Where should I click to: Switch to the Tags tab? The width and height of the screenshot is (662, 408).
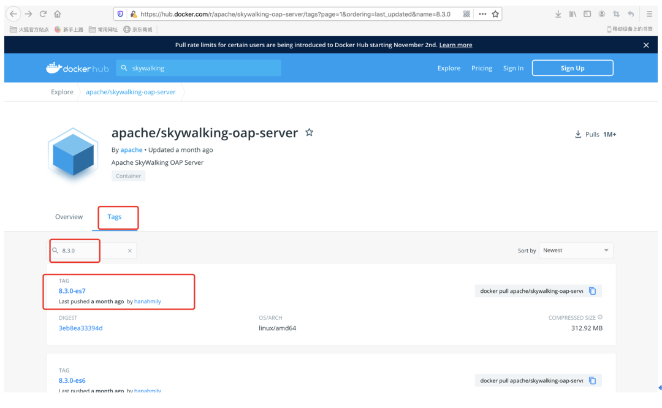click(115, 217)
